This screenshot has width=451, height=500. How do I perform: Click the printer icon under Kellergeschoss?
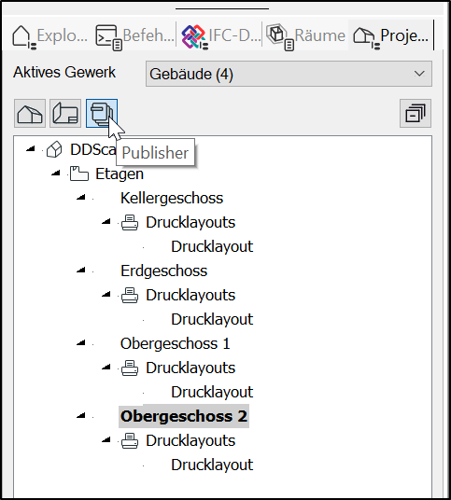point(130,223)
